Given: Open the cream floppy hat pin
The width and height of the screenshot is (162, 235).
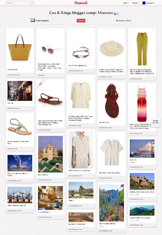Looking at the screenshot, I should coord(112,48).
